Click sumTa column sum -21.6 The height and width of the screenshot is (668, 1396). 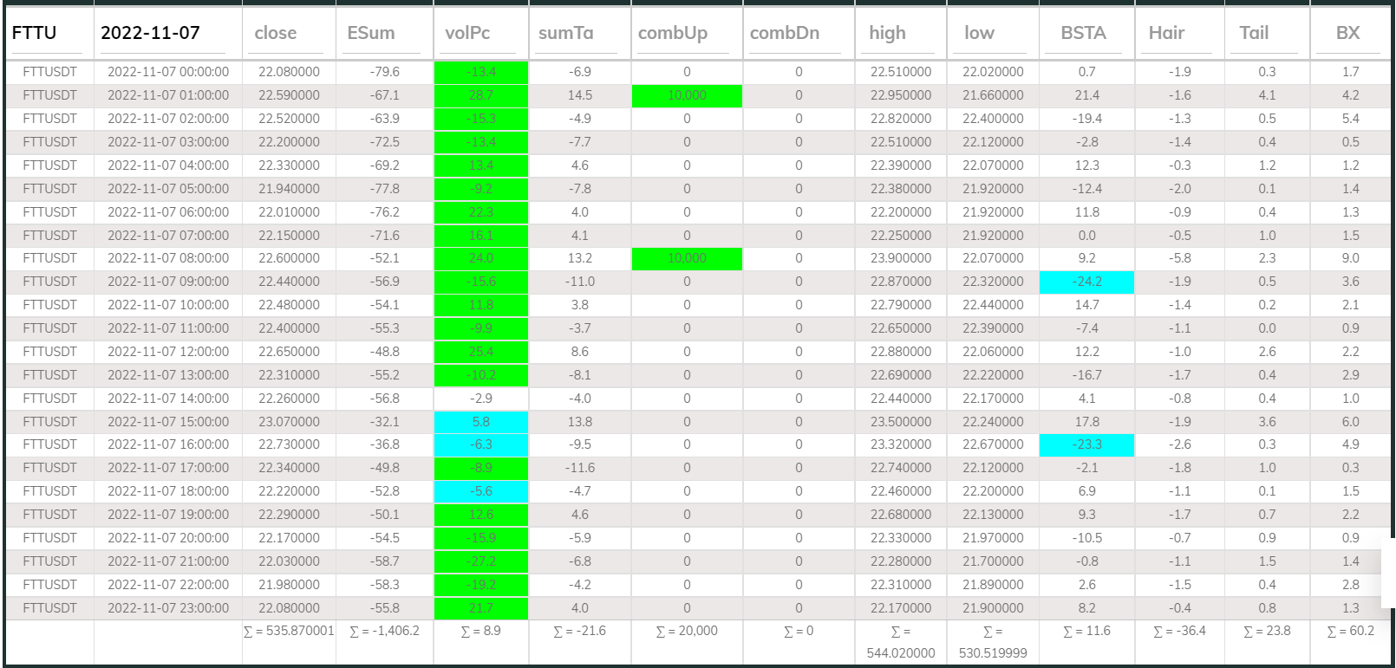[x=580, y=631]
